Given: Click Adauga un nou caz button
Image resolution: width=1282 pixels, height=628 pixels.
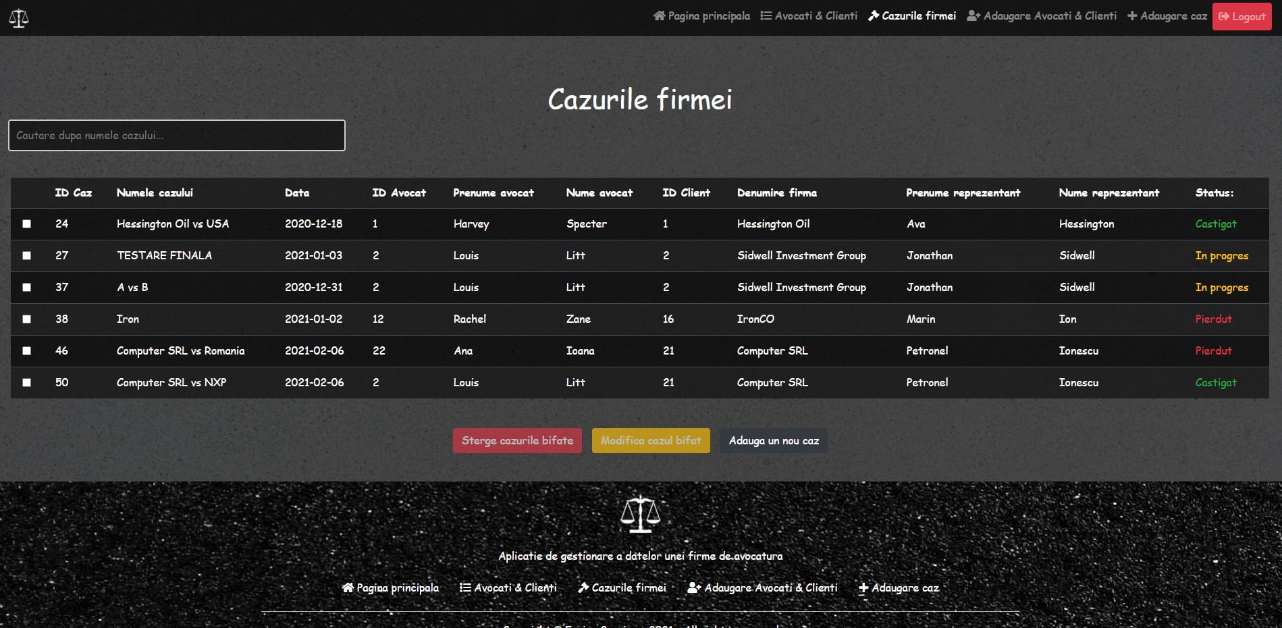Looking at the screenshot, I should 774,440.
